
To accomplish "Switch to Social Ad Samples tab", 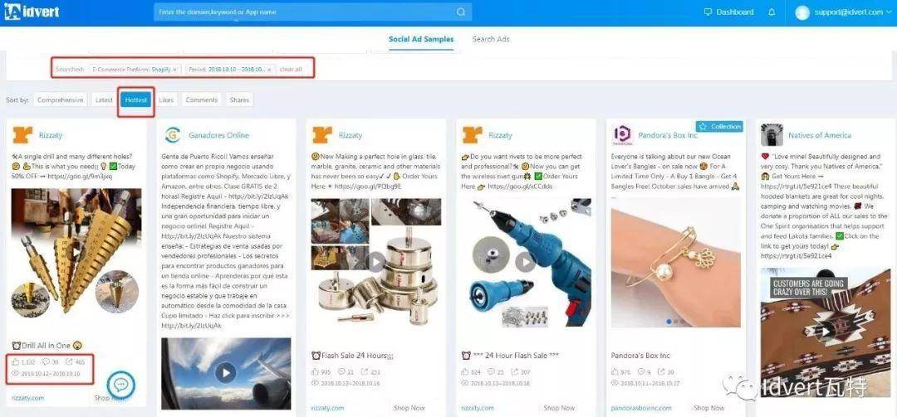I will coord(421,40).
